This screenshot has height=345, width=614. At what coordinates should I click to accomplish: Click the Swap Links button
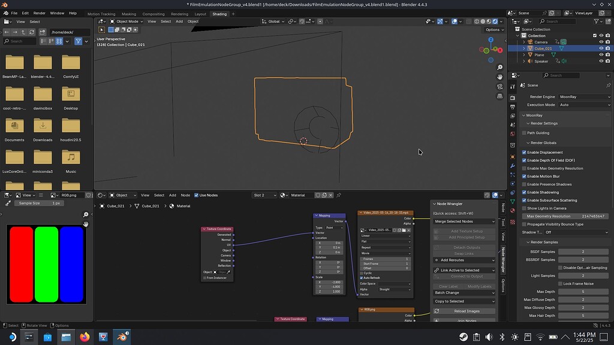point(464,254)
